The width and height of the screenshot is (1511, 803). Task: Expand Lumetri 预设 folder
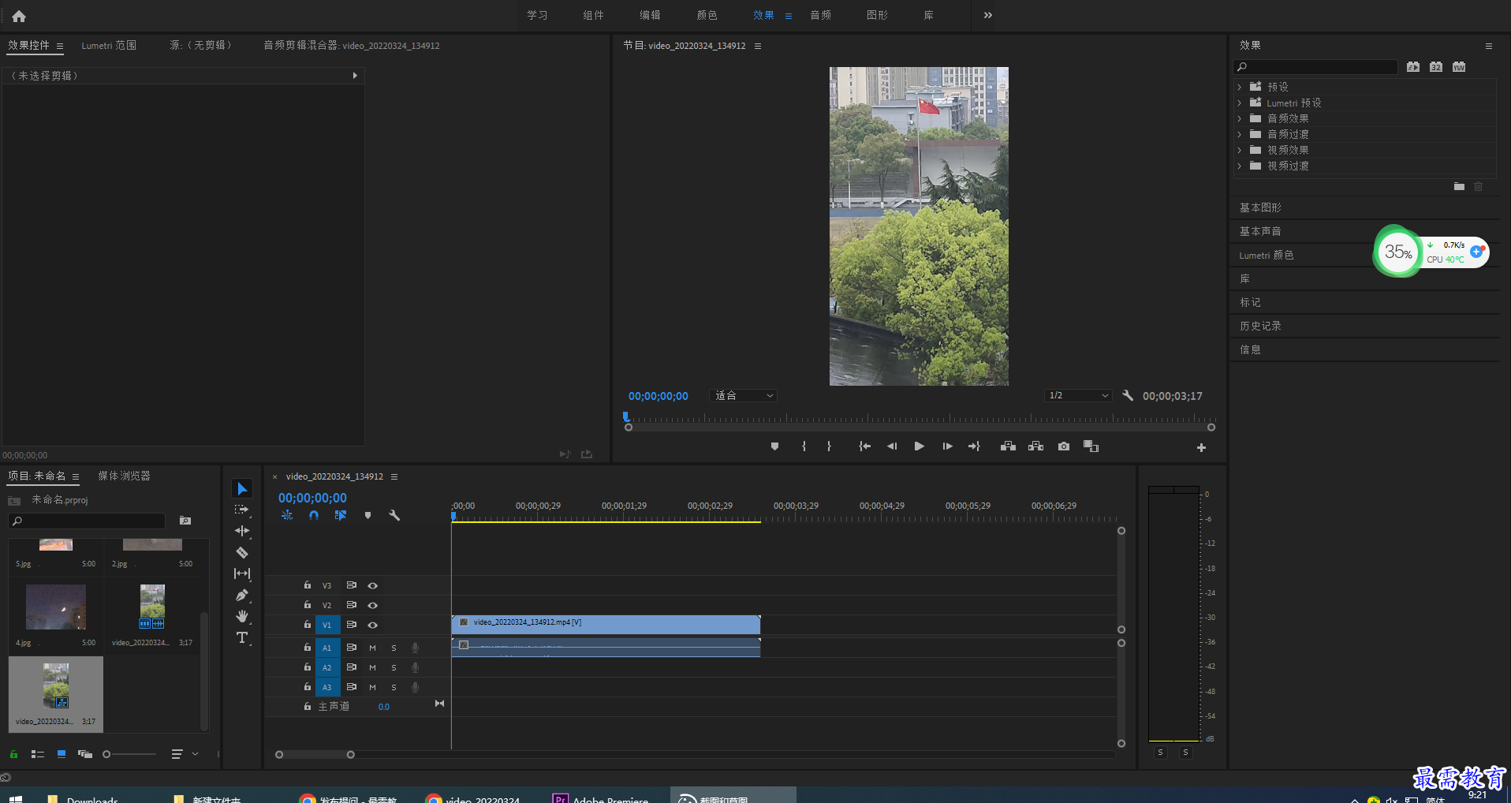point(1240,103)
